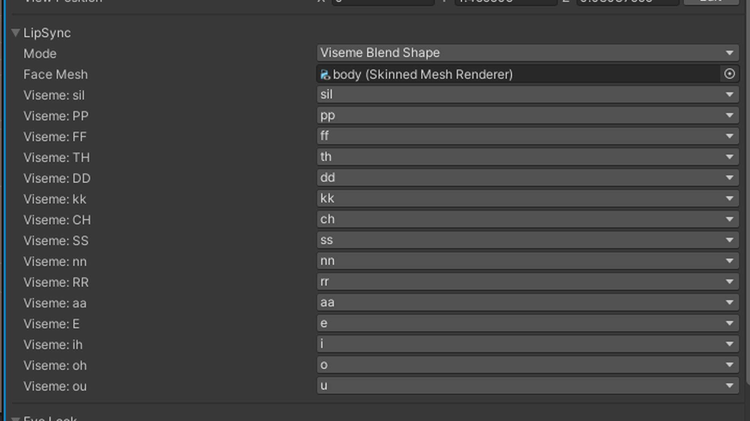Screen dimensions: 750x421
Task: Open the Viseme: kk dropdown
Action: tap(527, 199)
